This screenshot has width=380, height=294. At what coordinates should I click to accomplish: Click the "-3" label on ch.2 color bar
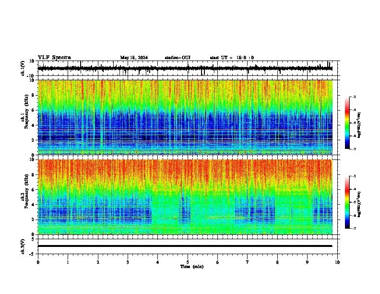[x=354, y=176]
